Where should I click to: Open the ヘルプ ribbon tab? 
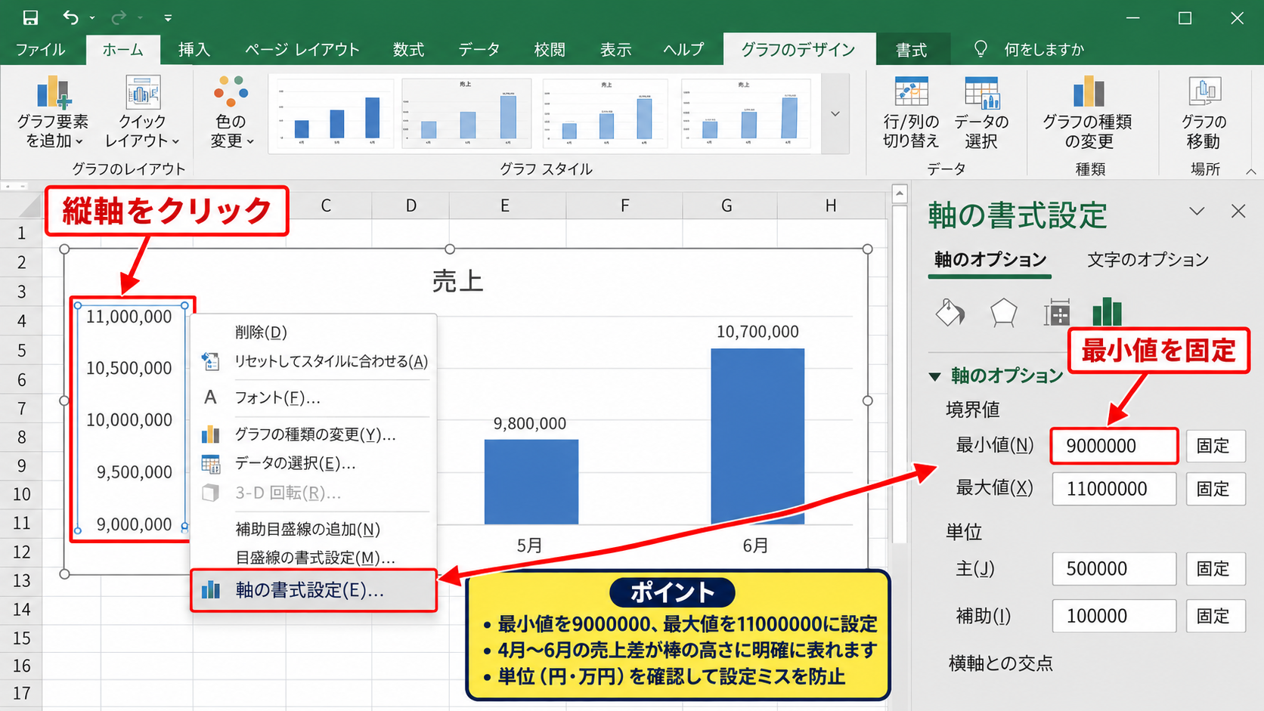tap(683, 50)
